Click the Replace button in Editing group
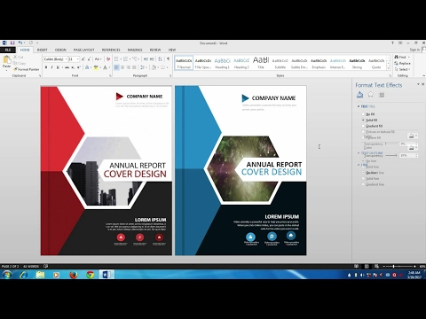Screen dimensions: 426x319 pyautogui.click(x=403, y=63)
